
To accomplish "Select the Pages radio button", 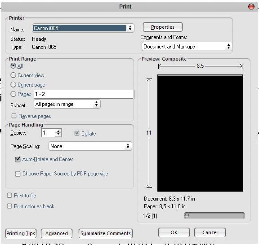I will tap(13, 94).
